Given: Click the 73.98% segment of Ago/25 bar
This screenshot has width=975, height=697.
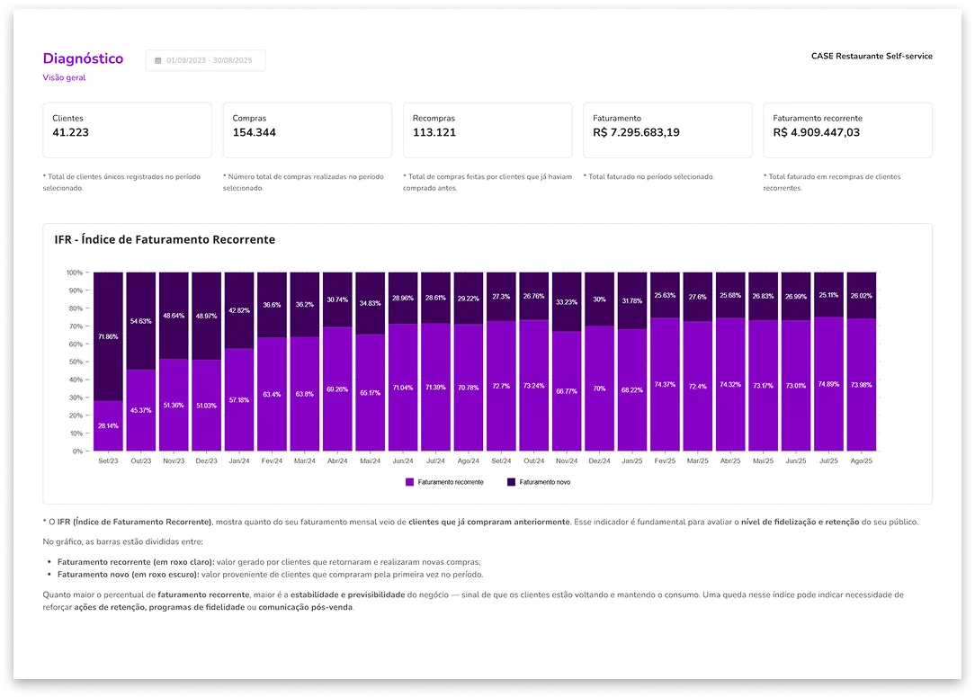Looking at the screenshot, I should pyautogui.click(x=860, y=385).
